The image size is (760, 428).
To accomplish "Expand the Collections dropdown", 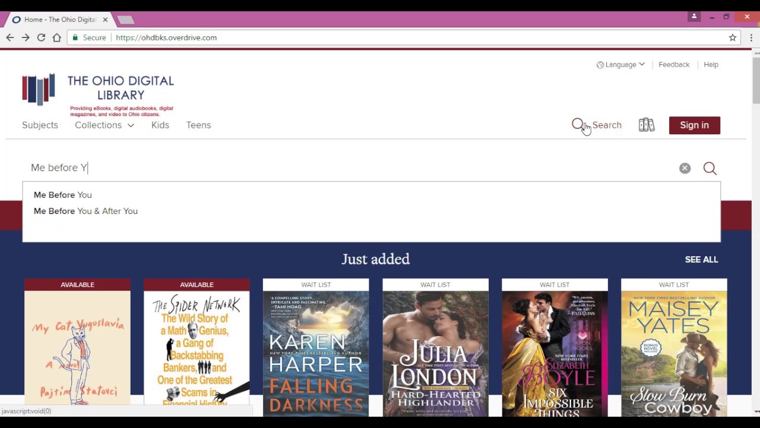I will (104, 125).
